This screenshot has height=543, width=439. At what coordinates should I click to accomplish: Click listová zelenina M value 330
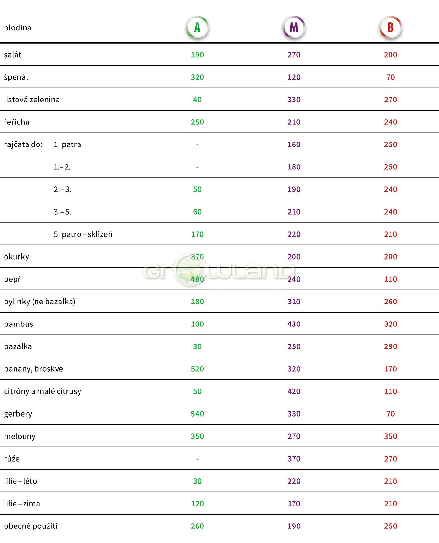pos(294,100)
